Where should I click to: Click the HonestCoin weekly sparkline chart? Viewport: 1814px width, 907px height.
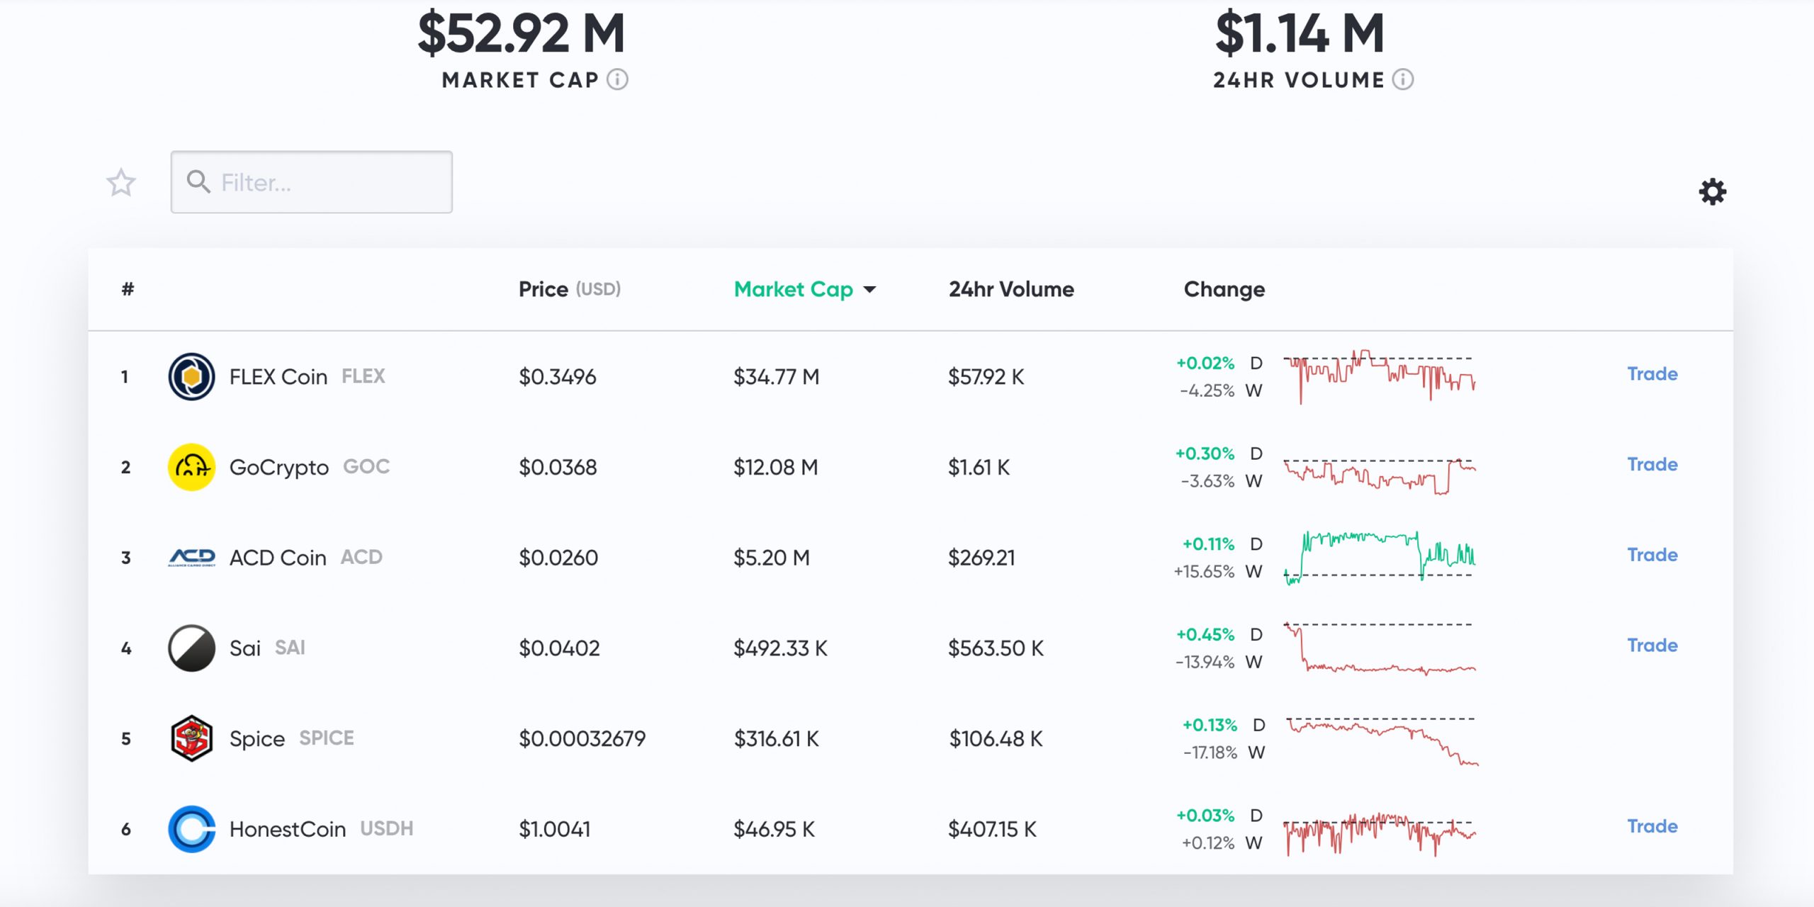click(x=1380, y=834)
